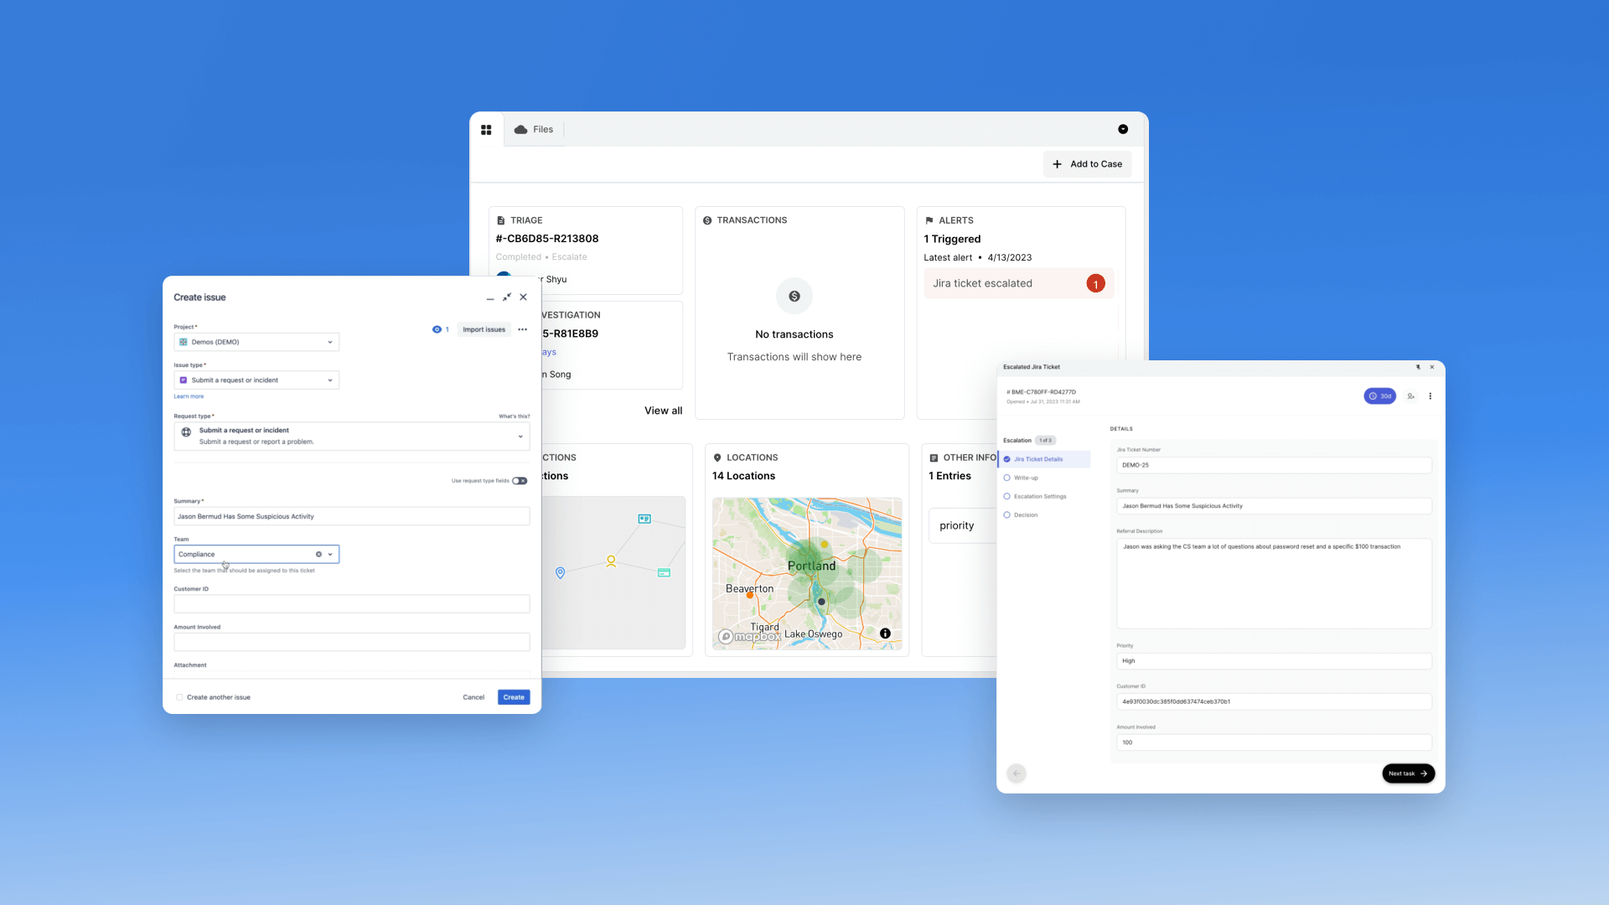Click 'View all' link in TRANSACTIONS panel
The height and width of the screenshot is (905, 1609).
click(x=663, y=410)
